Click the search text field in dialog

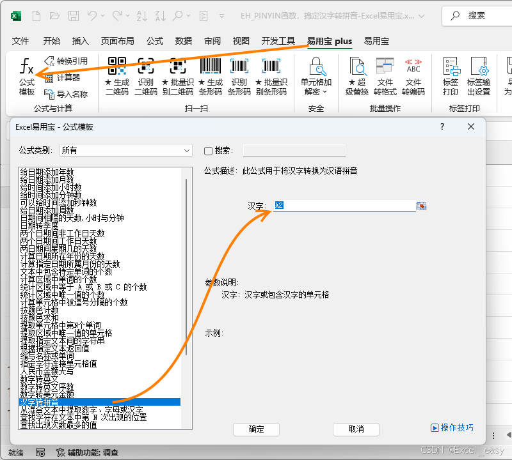[294, 150]
